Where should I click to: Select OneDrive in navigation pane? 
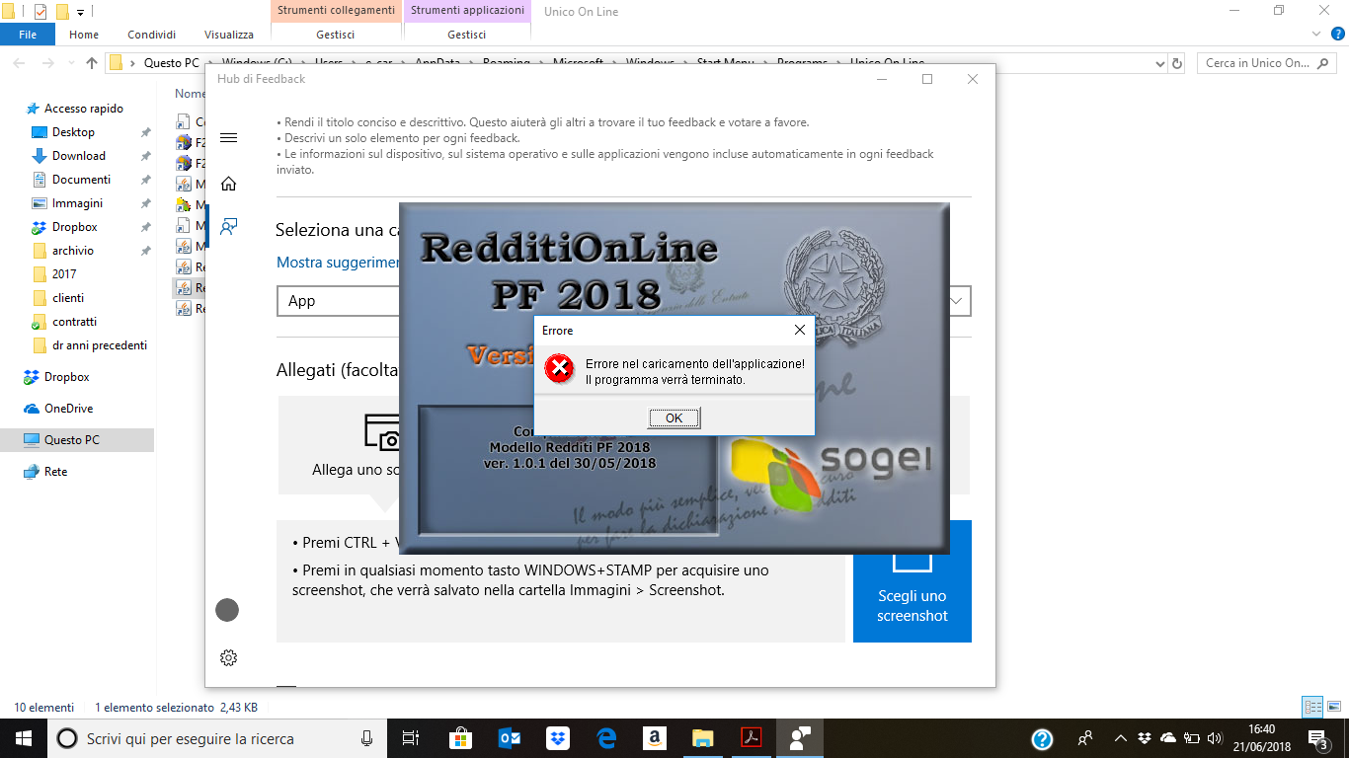(x=69, y=409)
